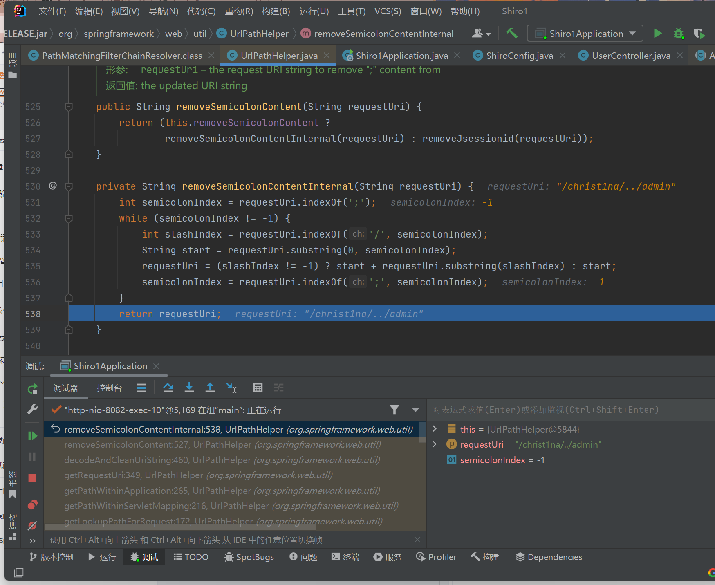Toggle the thread frames filter funnel
The width and height of the screenshot is (715, 585).
[394, 410]
